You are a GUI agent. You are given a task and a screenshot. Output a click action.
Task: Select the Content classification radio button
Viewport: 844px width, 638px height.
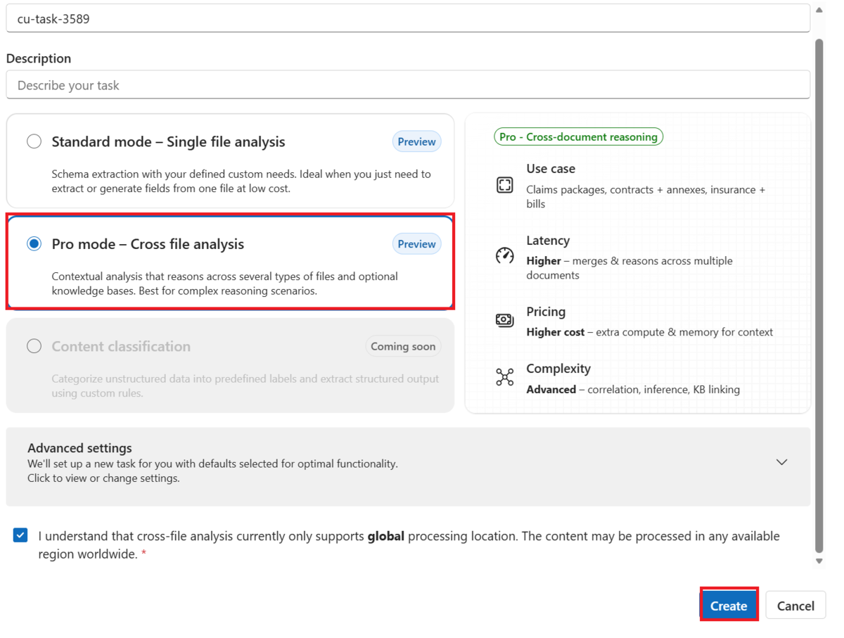pos(34,346)
